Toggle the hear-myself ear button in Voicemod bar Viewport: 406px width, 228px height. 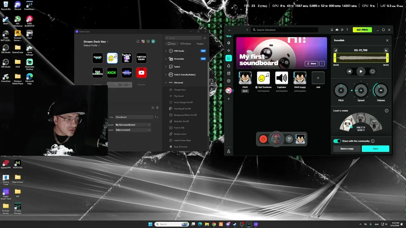(289, 139)
